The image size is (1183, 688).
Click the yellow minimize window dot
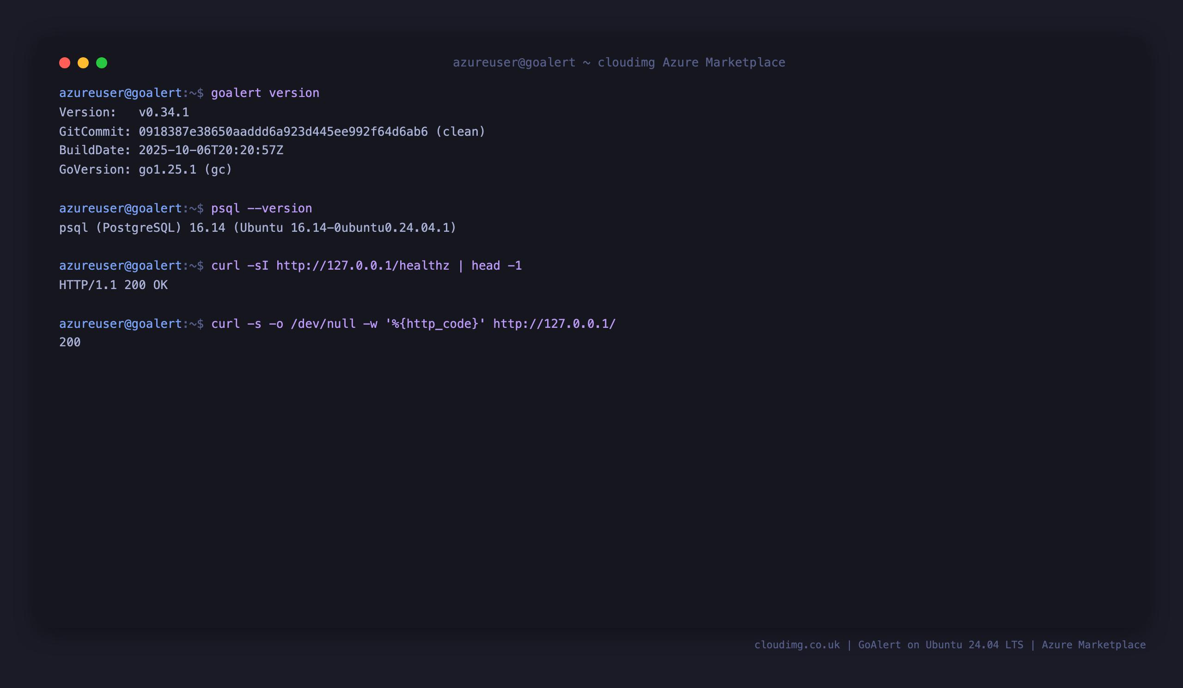[x=83, y=63]
